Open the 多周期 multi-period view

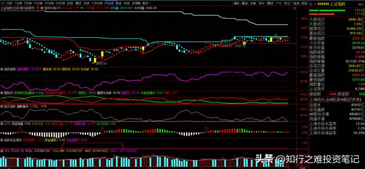click(x=136, y=4)
